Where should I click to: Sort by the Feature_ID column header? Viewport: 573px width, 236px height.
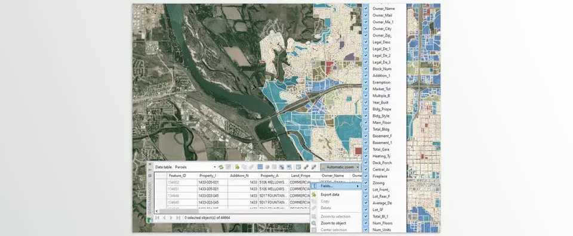[x=181, y=175]
